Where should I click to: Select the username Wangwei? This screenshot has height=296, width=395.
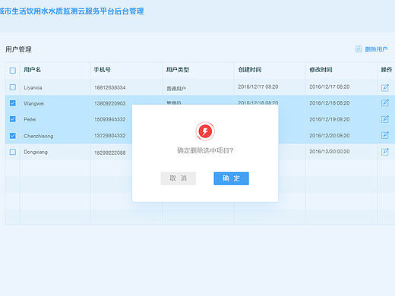pos(33,103)
